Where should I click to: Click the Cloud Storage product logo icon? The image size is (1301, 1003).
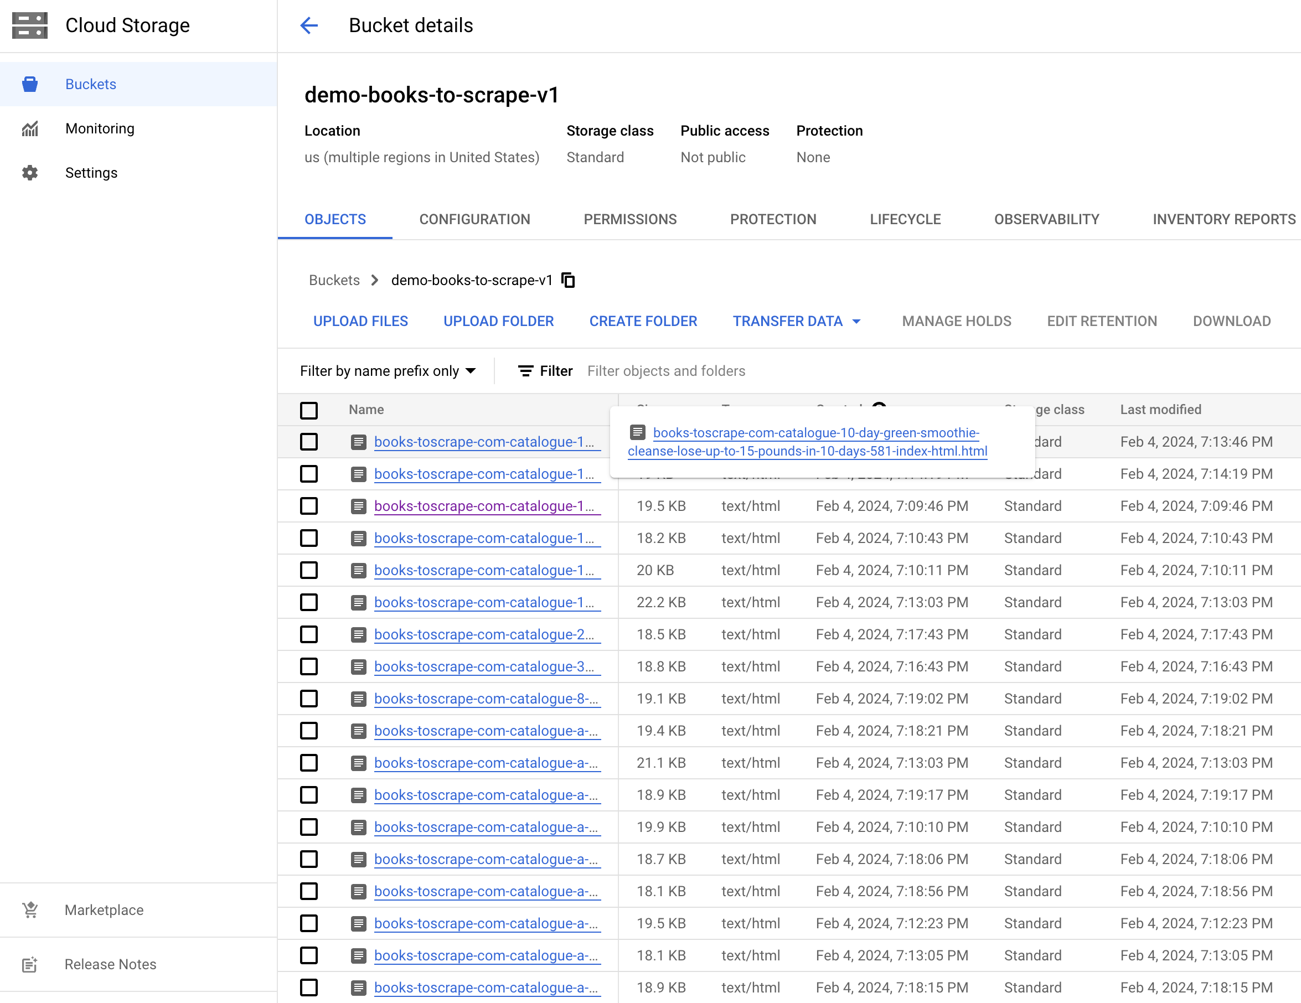(x=30, y=25)
